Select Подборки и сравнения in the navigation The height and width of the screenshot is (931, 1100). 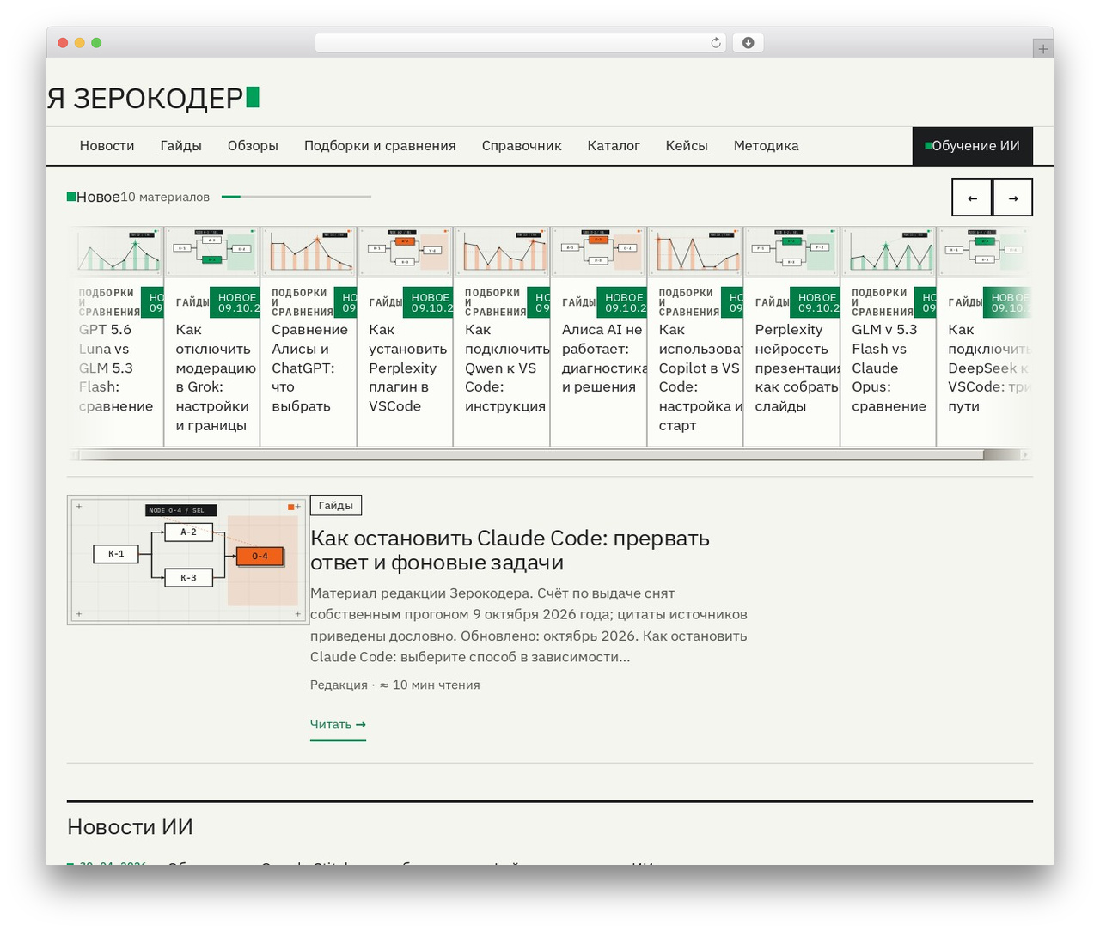[380, 146]
